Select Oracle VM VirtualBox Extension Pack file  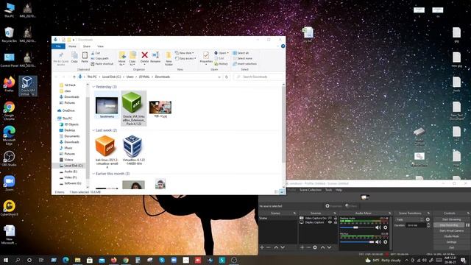(134, 108)
